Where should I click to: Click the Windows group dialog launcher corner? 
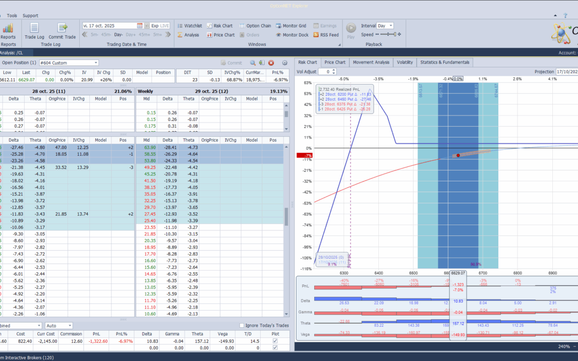point(339,44)
